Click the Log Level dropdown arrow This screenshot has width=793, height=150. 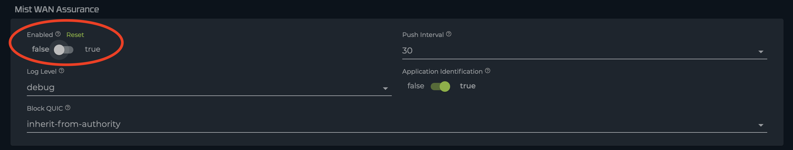coord(385,89)
